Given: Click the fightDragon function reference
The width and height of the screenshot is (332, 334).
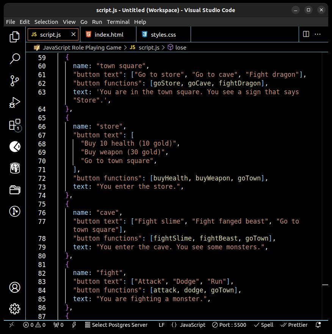Looking at the screenshot, I should (240, 83).
